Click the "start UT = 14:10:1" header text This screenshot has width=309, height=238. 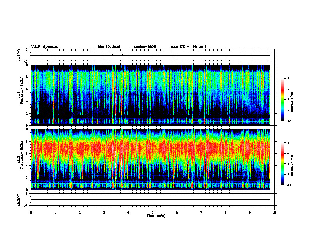point(188,47)
